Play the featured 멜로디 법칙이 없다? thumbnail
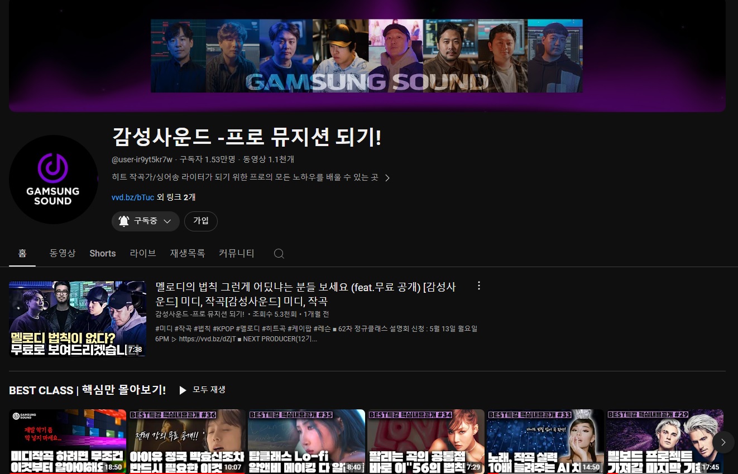The image size is (738, 474). tap(78, 319)
